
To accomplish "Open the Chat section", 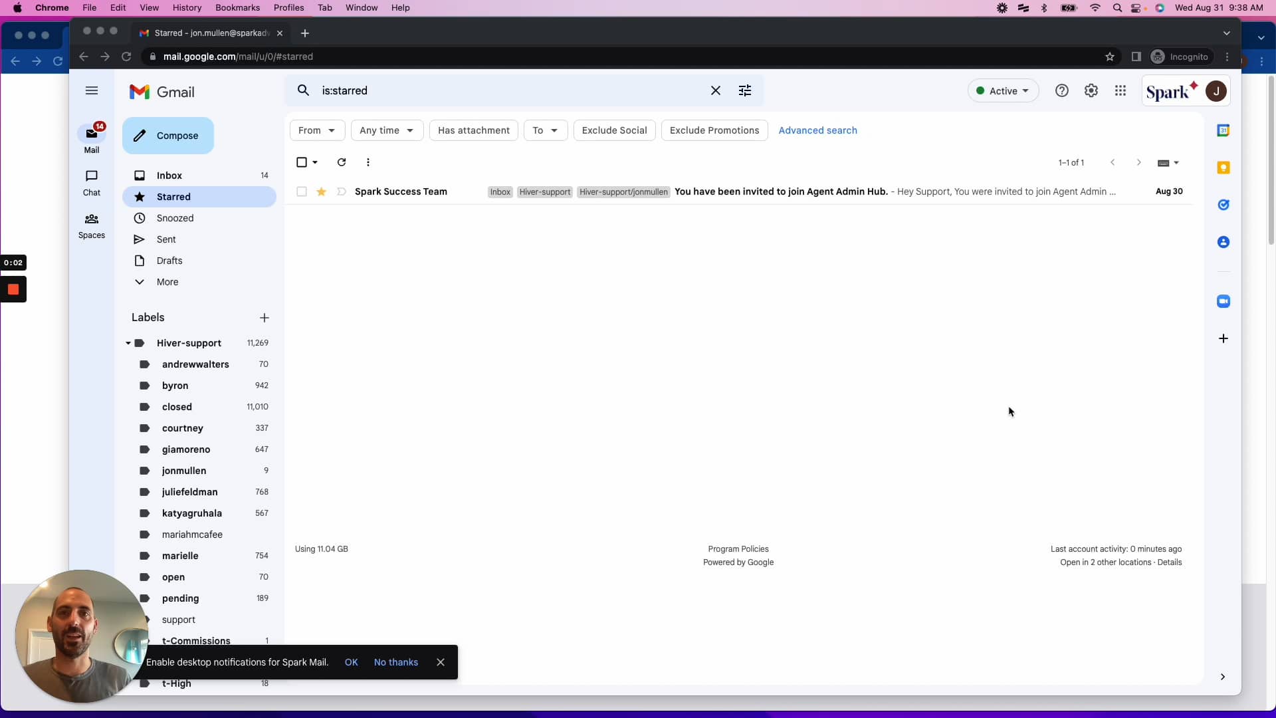I will point(92,183).
